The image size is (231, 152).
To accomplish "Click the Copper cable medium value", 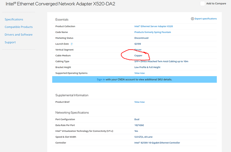I will [x=138, y=56].
